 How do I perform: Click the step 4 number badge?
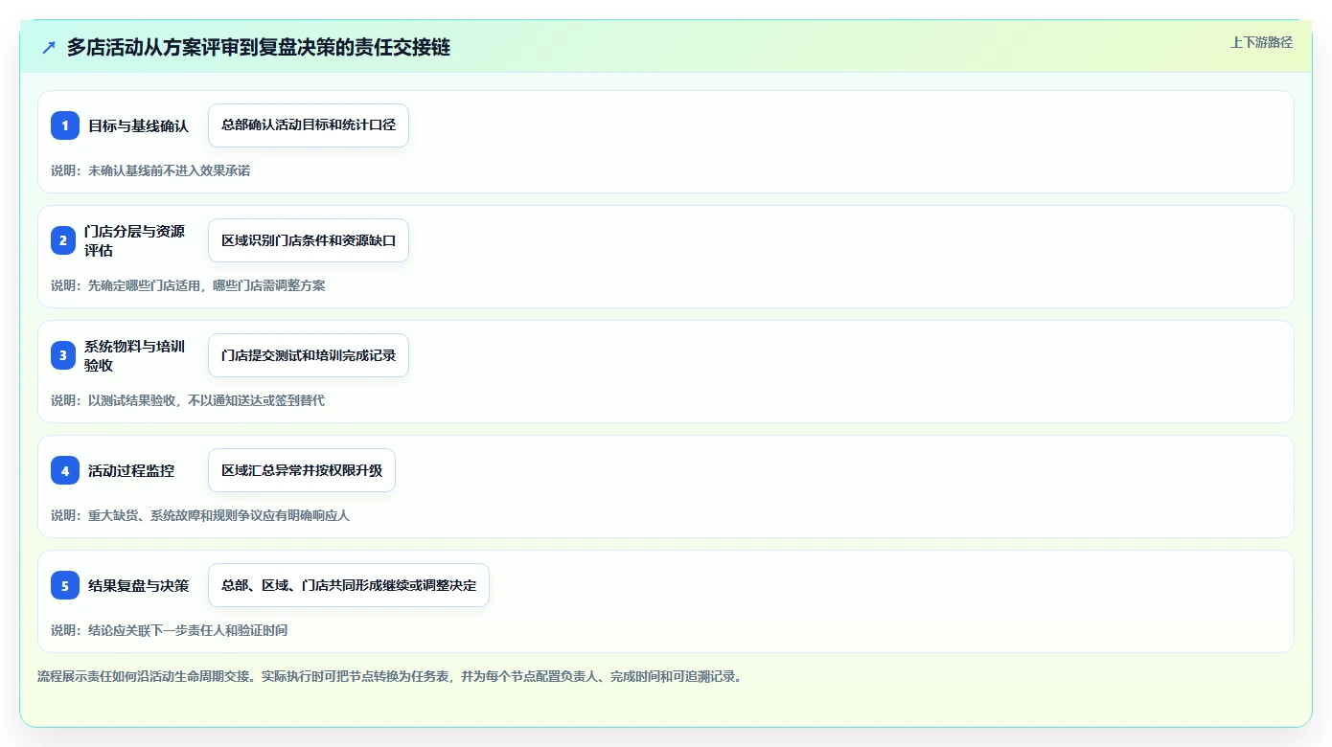65,470
